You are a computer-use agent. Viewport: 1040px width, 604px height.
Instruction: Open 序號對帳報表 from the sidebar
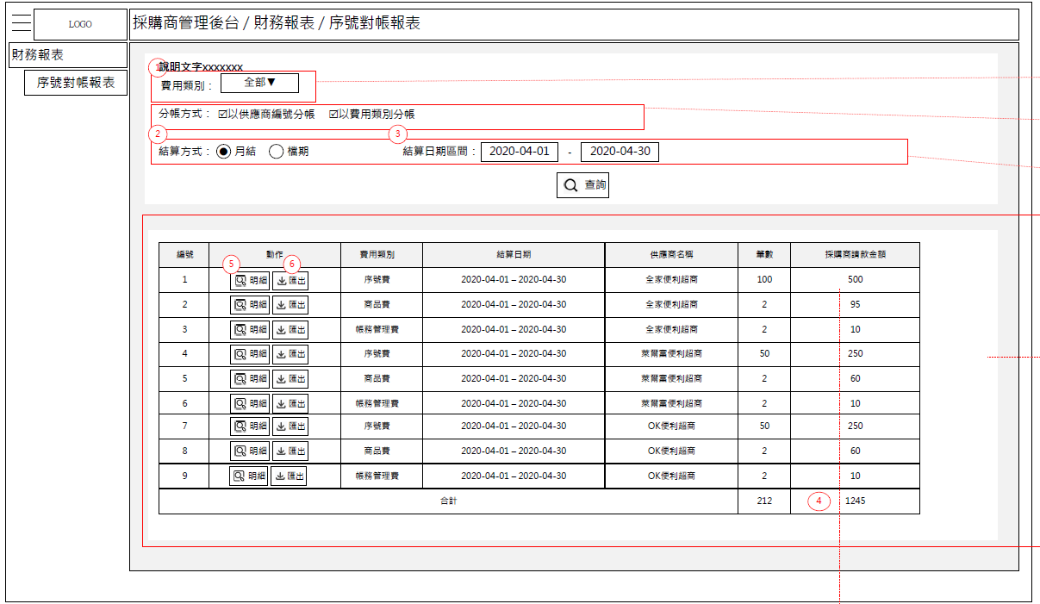point(75,83)
